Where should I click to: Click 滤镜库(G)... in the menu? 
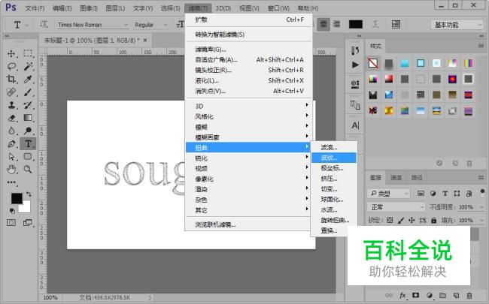(248, 49)
